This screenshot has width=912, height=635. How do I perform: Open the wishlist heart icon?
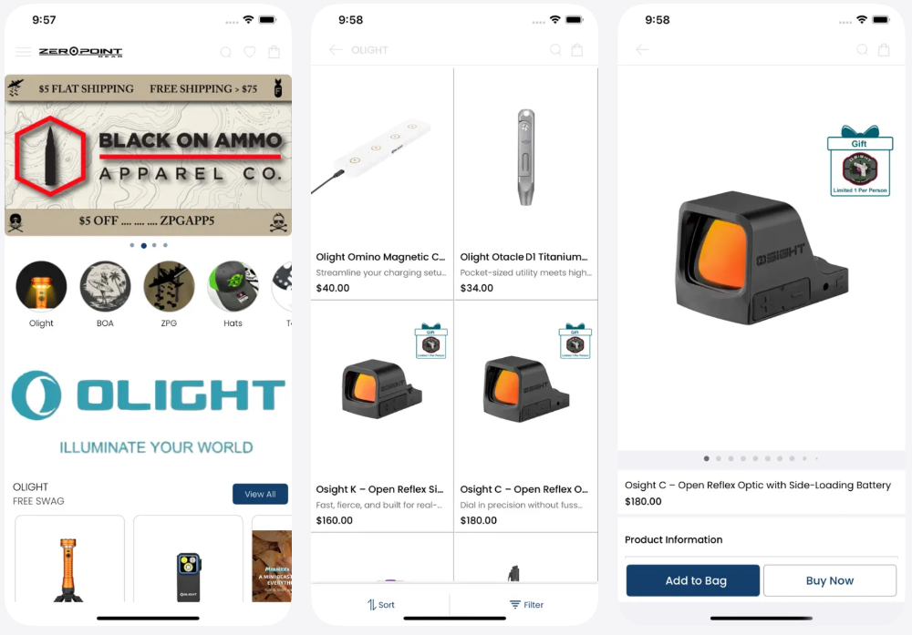pos(250,52)
